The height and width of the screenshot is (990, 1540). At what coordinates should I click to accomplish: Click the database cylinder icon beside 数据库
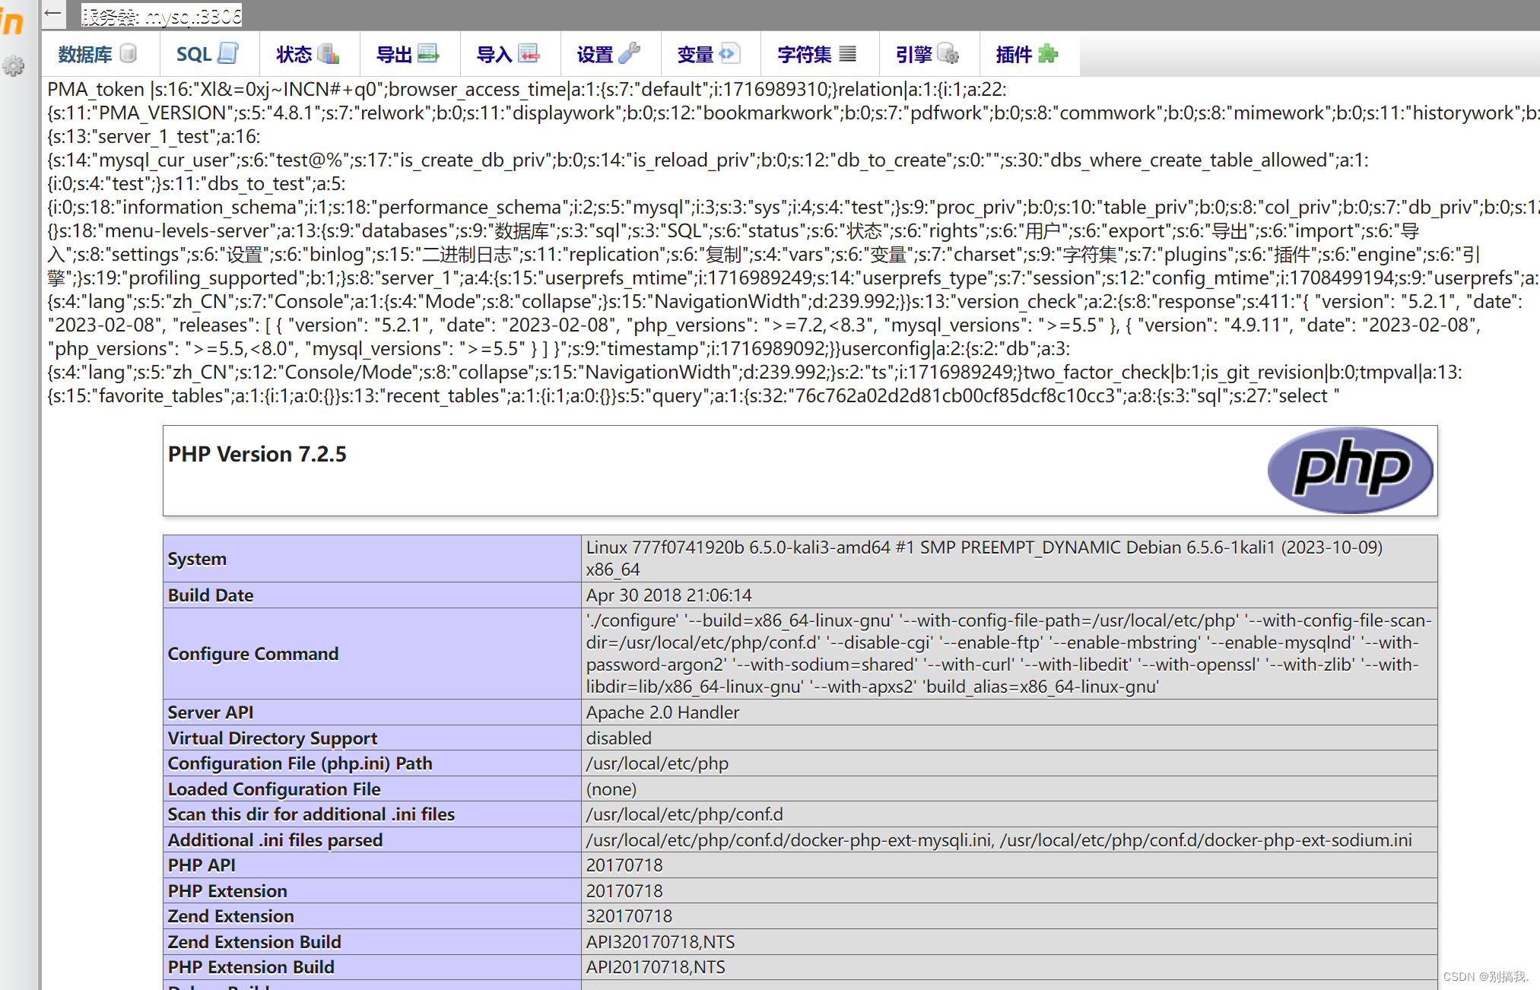click(129, 53)
